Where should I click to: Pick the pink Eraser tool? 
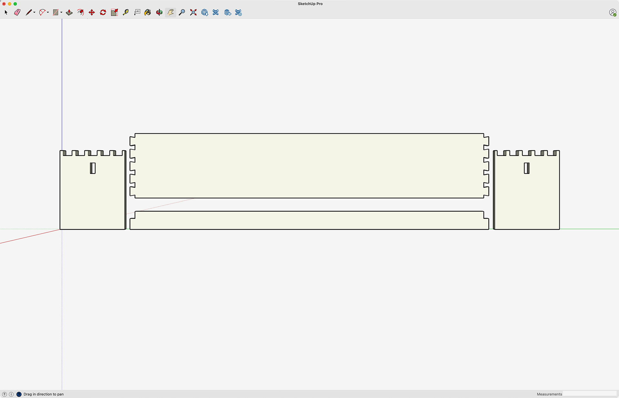(x=17, y=12)
